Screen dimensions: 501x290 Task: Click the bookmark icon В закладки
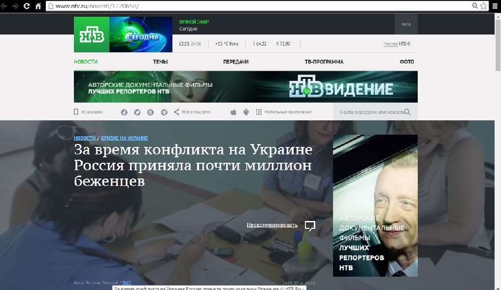pyautogui.click(x=76, y=112)
